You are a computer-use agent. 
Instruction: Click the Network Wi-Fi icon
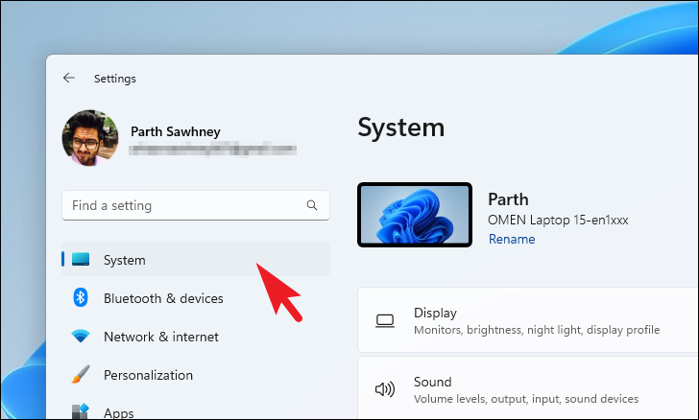tap(81, 336)
